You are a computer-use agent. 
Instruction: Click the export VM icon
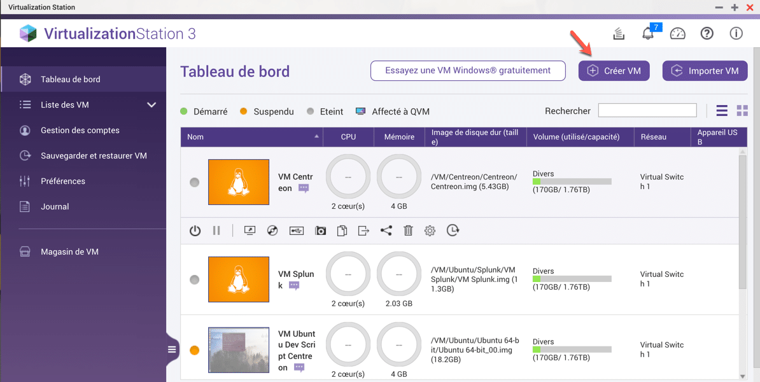363,230
